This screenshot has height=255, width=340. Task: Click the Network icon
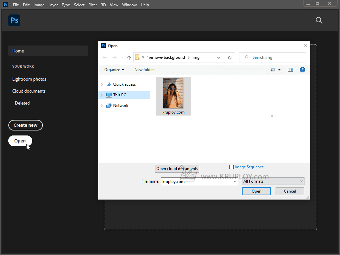click(x=109, y=106)
